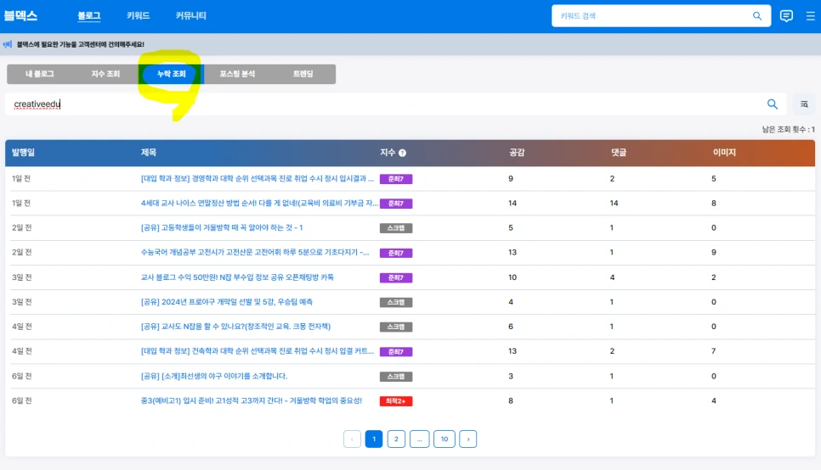Open post about 경영학과 대학 순위
The image size is (821, 470).
[257, 178]
